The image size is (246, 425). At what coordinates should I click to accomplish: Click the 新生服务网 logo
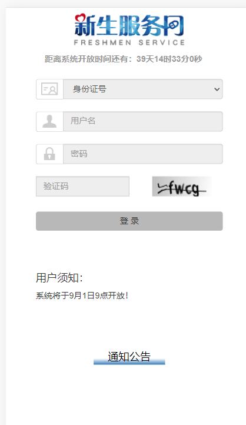[x=129, y=25]
